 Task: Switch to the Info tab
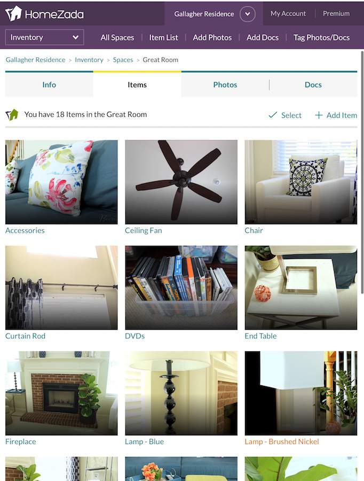click(49, 84)
